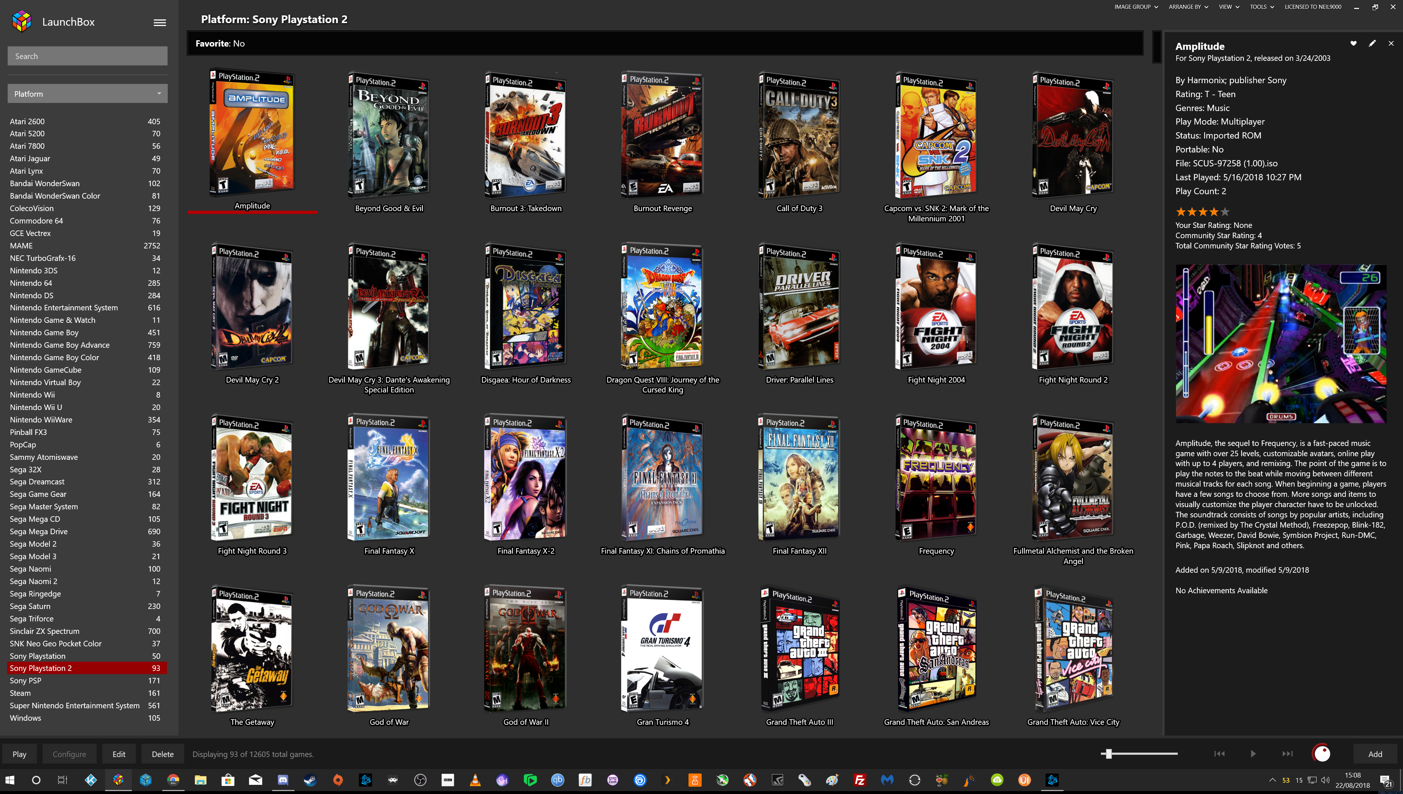This screenshot has width=1403, height=794.
Task: Open GOG Galaxy from the taskbar
Action: [x=613, y=780]
